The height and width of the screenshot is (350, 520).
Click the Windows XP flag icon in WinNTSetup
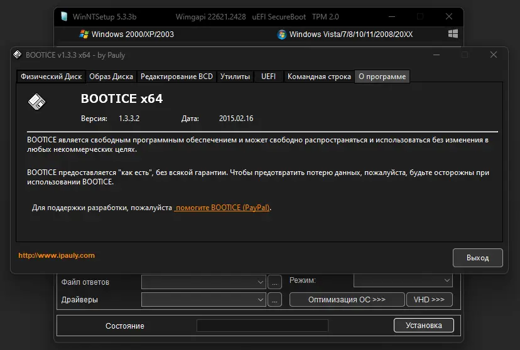coord(84,34)
